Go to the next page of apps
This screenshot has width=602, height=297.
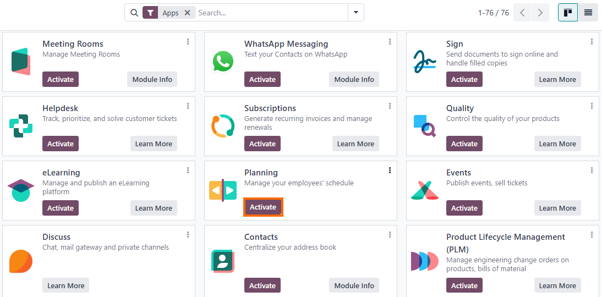[540, 13]
